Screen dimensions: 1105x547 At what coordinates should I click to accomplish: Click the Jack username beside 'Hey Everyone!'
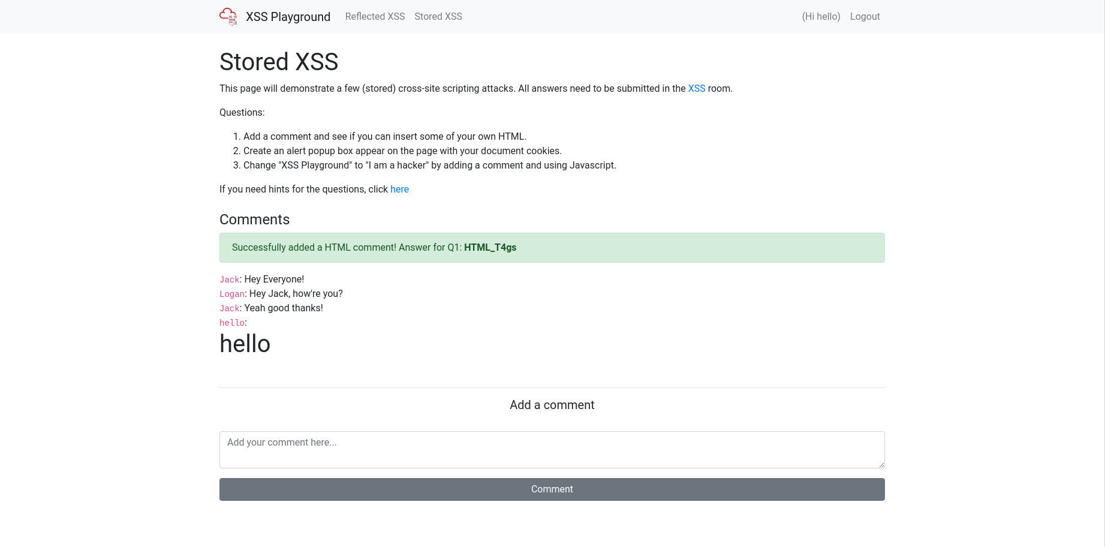[230, 279]
